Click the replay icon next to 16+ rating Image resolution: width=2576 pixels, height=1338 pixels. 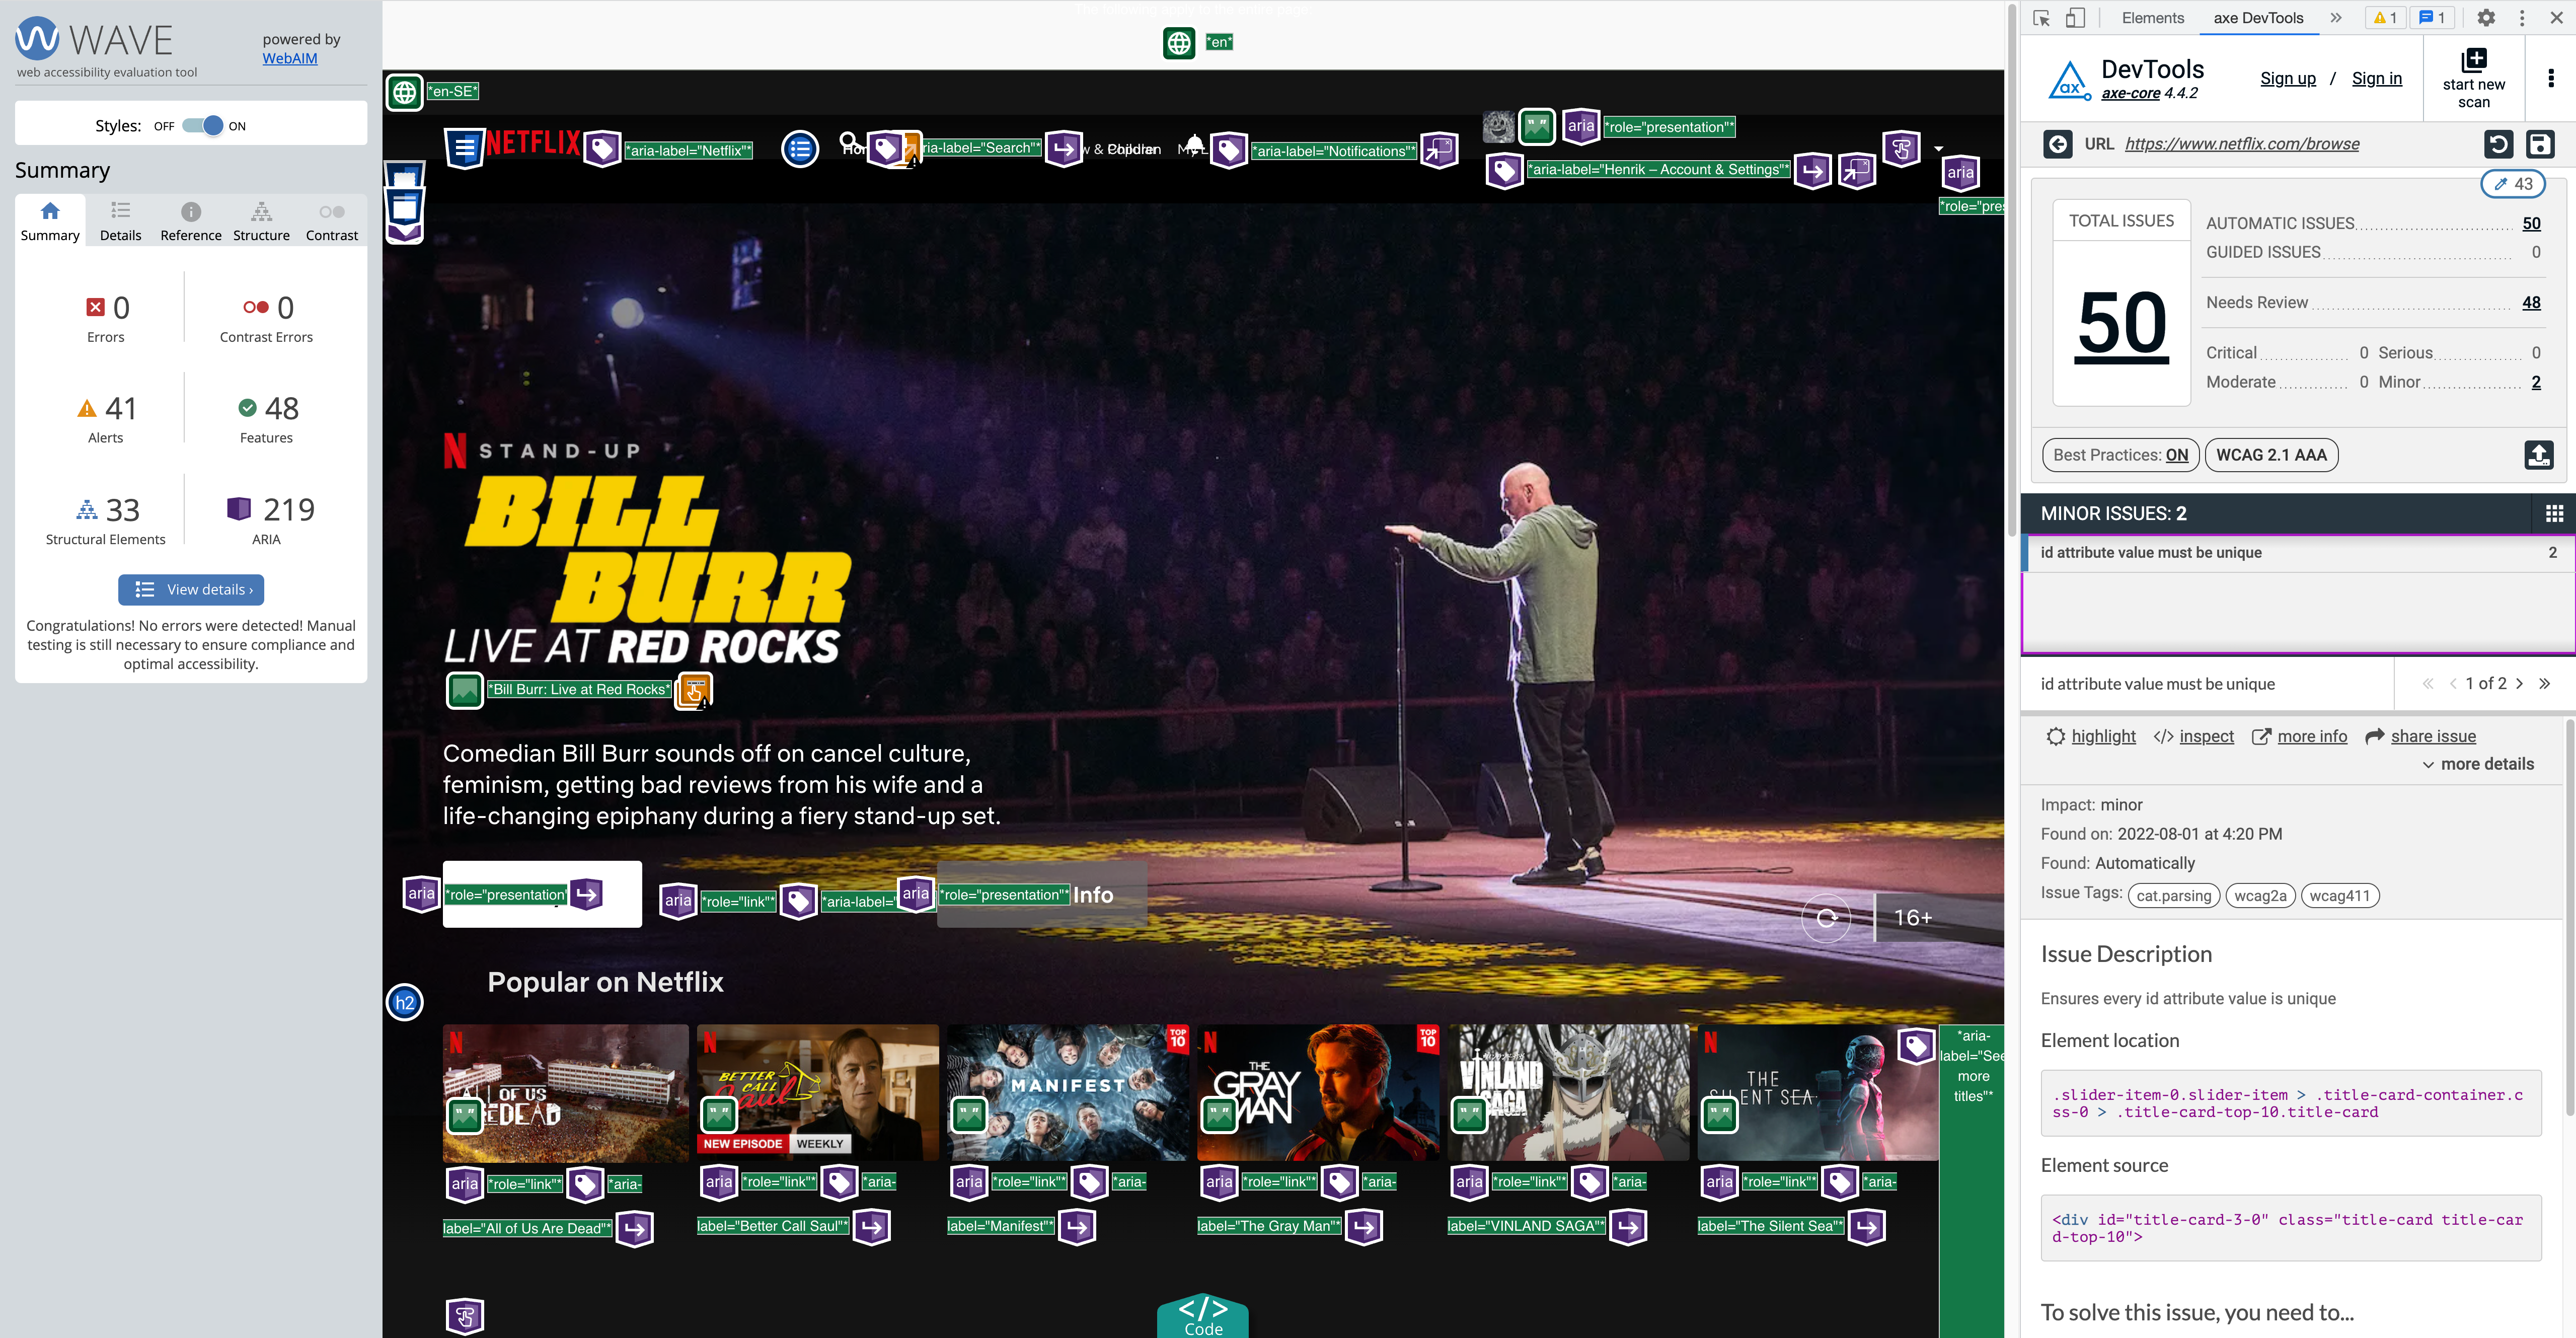click(1826, 917)
